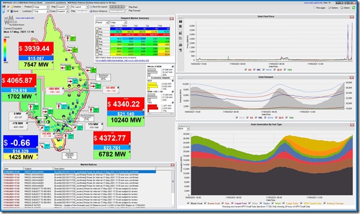This screenshot has width=360, height=214.
Task: Select the Play Back radio button
Action: [126, 7]
